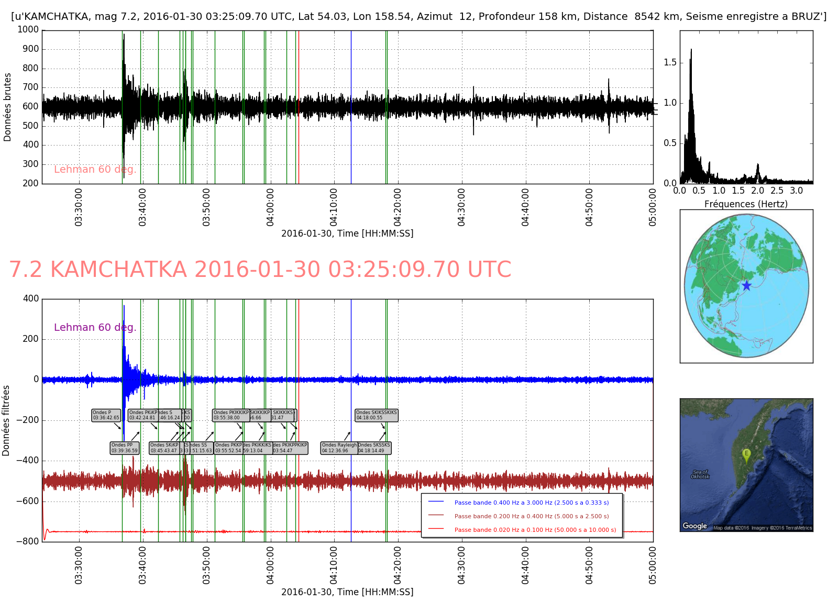Click the "Sea of Okhotsk" map label

699,474
